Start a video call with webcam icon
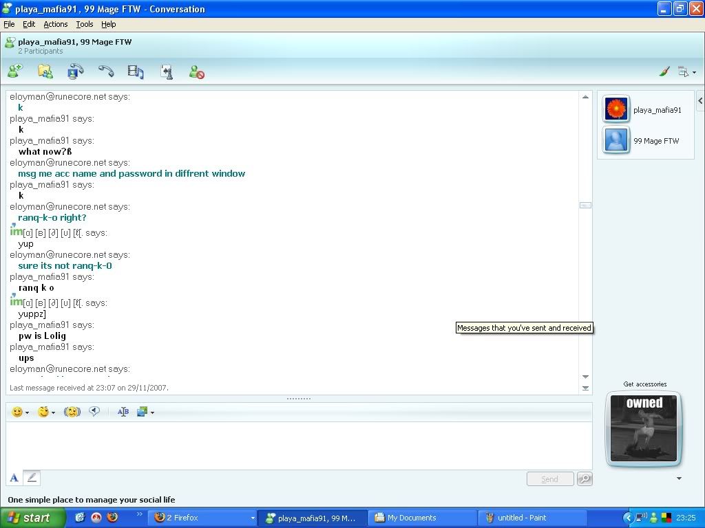Screen dimensions: 705x528 tap(75, 71)
